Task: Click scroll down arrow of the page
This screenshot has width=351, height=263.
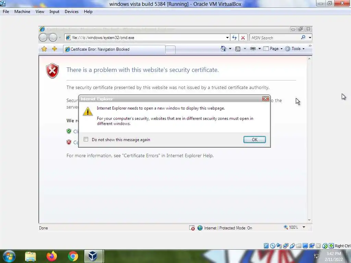Action: click(x=309, y=220)
